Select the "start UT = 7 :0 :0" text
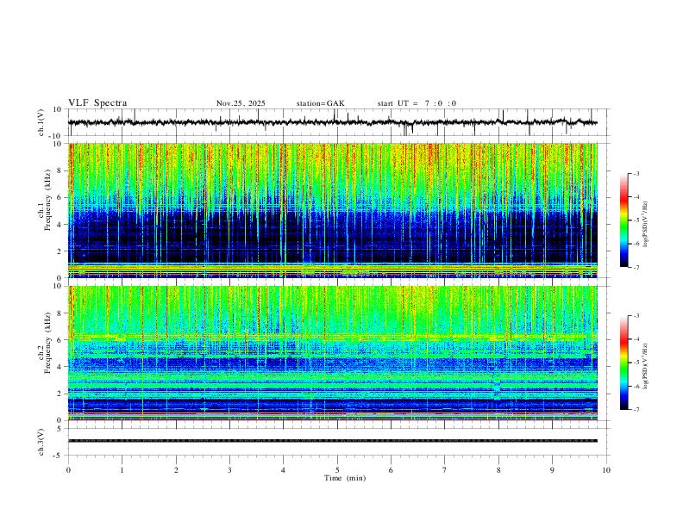 point(417,103)
